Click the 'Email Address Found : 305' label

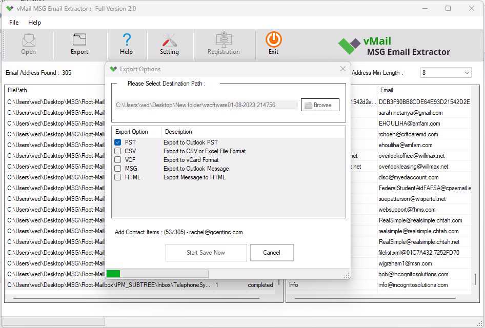pos(38,73)
